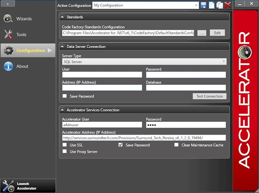Click the Launch Accelerator wrench icon
Image resolution: width=259 pixels, height=193 pixels.
pos(8,186)
